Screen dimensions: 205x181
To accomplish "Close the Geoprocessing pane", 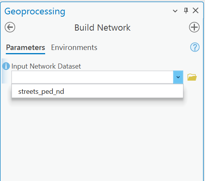I will tap(196, 10).
